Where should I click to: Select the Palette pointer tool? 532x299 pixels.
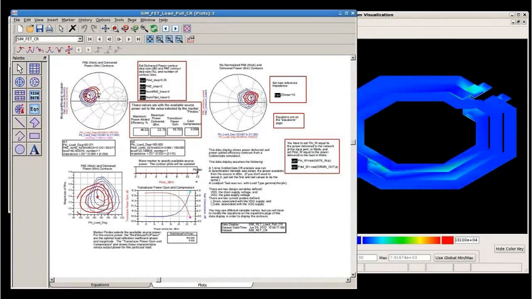point(20,69)
